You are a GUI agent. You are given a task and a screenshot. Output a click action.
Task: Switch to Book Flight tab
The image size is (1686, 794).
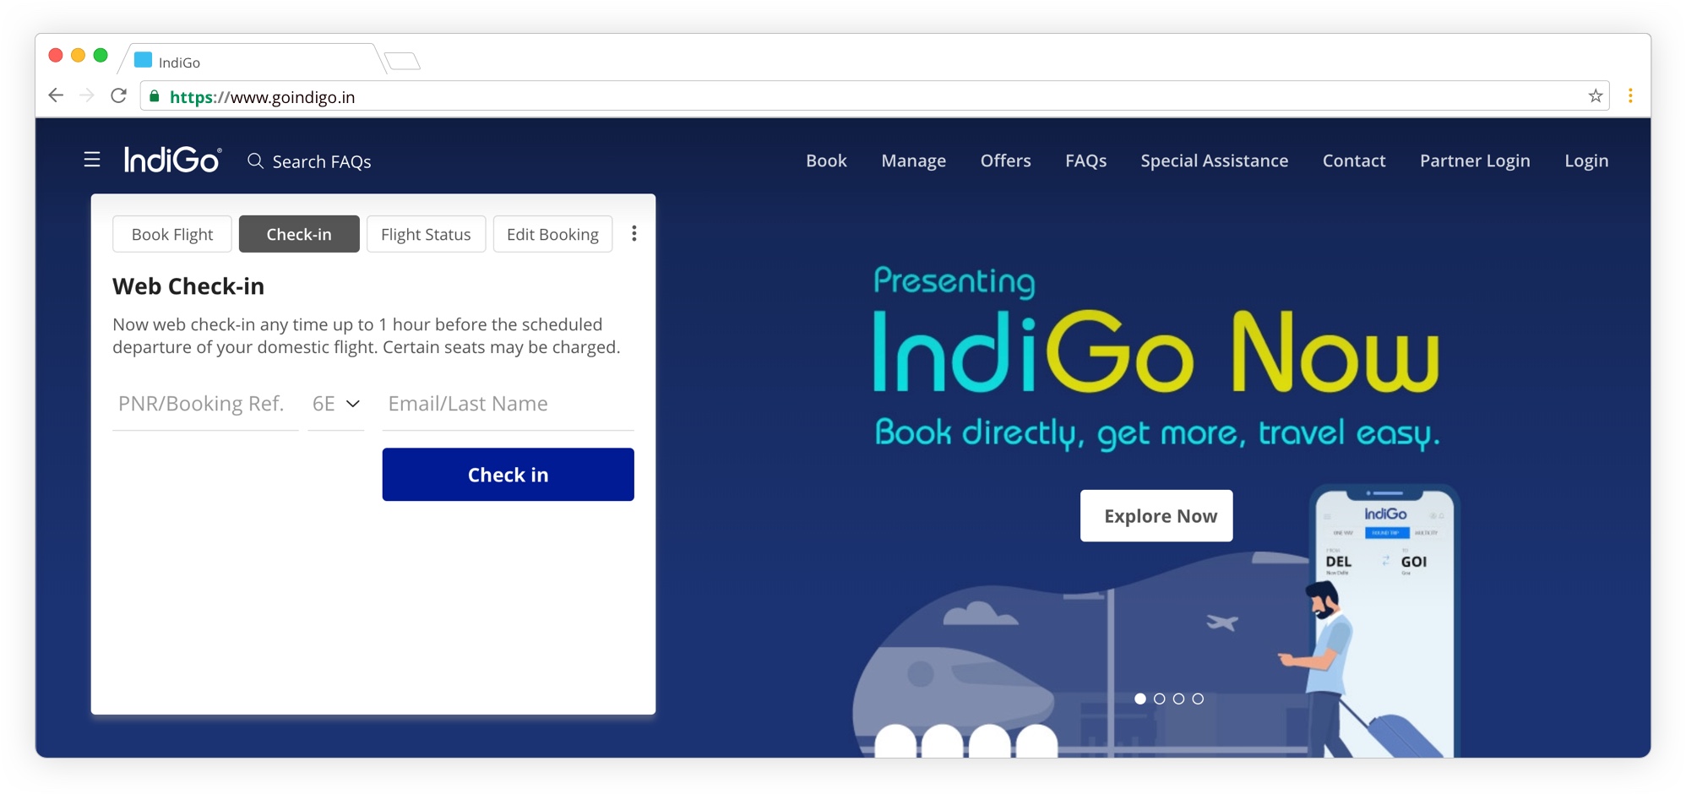pyautogui.click(x=172, y=234)
